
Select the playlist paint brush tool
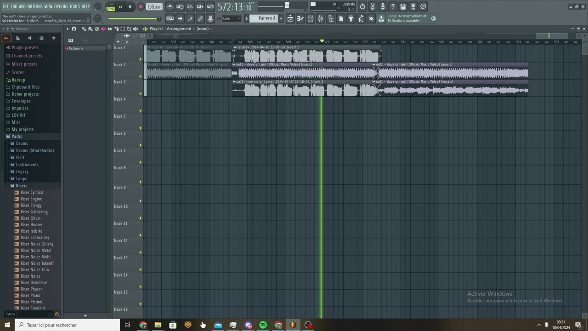pyautogui.click(x=90, y=29)
